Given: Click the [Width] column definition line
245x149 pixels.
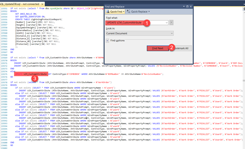Looking at the screenshot, I should tap(34, 33).
